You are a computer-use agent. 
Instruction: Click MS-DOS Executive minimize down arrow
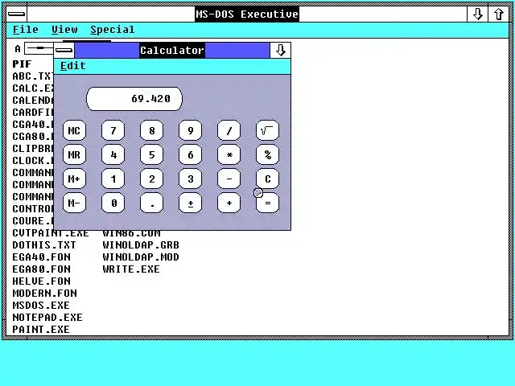click(x=477, y=14)
